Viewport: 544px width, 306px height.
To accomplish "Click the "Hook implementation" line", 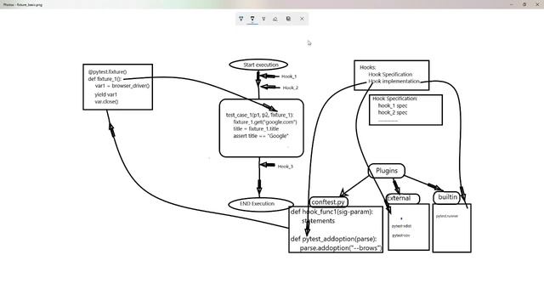I will 394,82.
